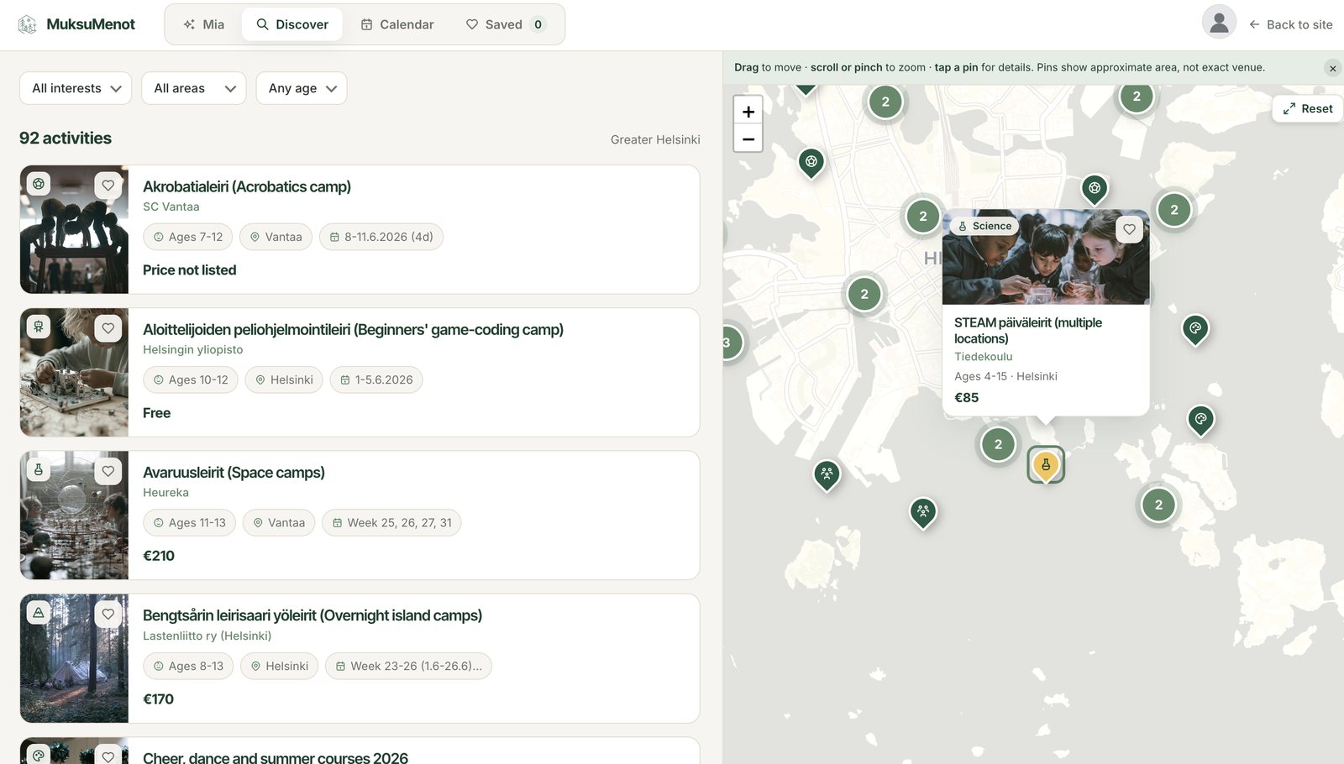This screenshot has width=1344, height=764.
Task: Click Tiedekoulu organizer in popup
Action: [984, 356]
